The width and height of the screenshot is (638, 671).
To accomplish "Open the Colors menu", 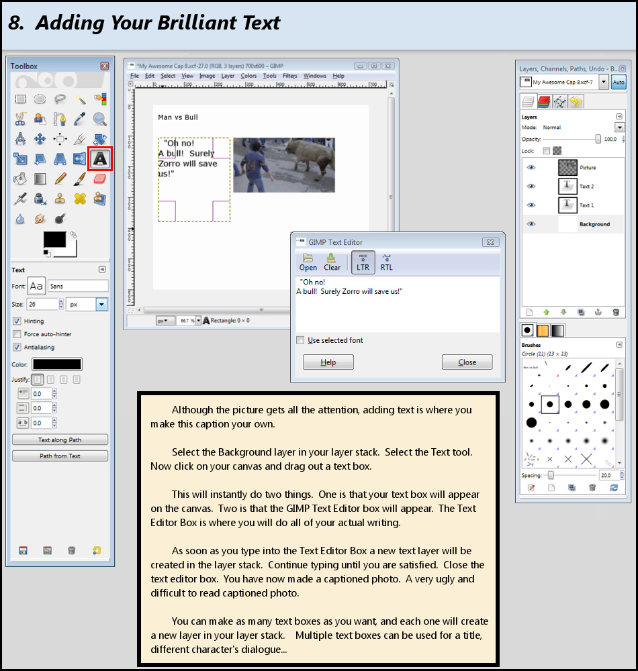I will click(248, 76).
